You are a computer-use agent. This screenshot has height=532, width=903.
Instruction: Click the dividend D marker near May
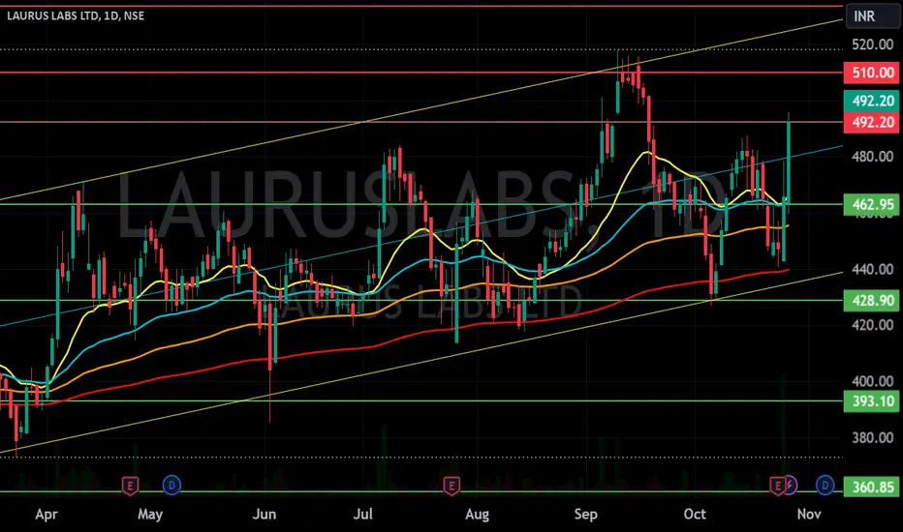171,486
